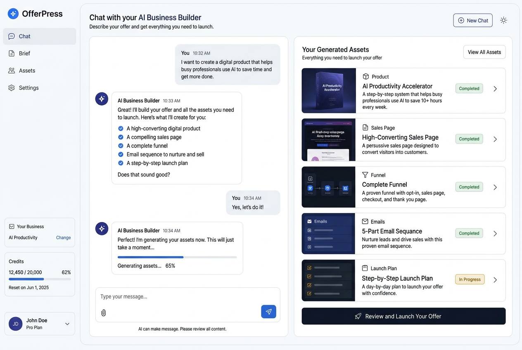Screen dimensions: 522x350
Task: Click 'Does that sound good?' text
Action: pyautogui.click(x=144, y=175)
